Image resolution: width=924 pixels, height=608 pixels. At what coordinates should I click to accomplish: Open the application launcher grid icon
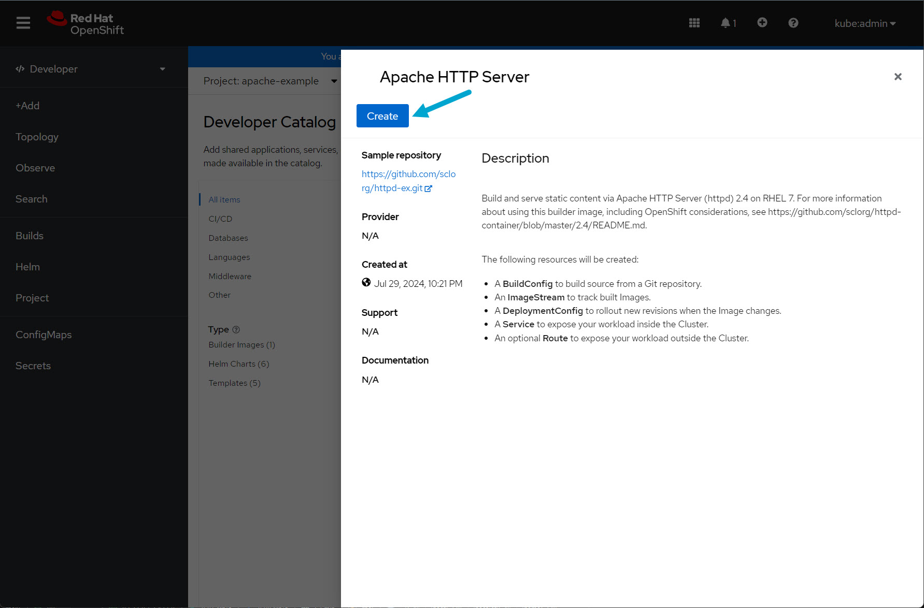pos(694,23)
